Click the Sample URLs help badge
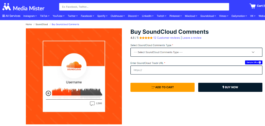This screenshot has width=265, height=126. (x=254, y=63)
